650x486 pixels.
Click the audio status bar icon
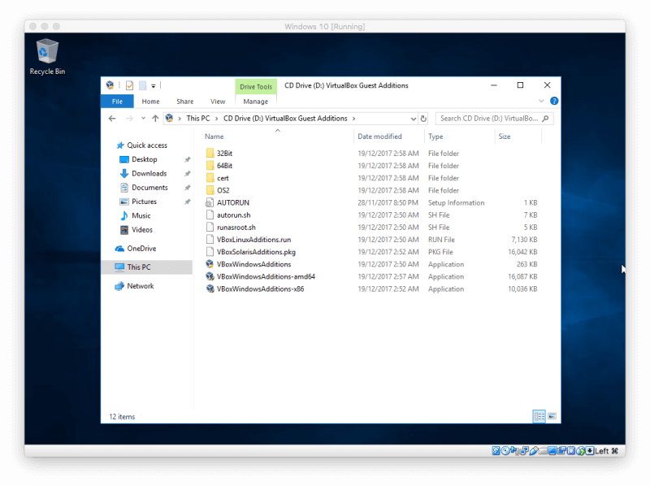click(x=514, y=451)
